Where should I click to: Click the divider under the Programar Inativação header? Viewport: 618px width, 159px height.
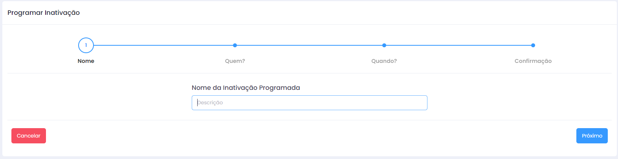[x=310, y=25]
